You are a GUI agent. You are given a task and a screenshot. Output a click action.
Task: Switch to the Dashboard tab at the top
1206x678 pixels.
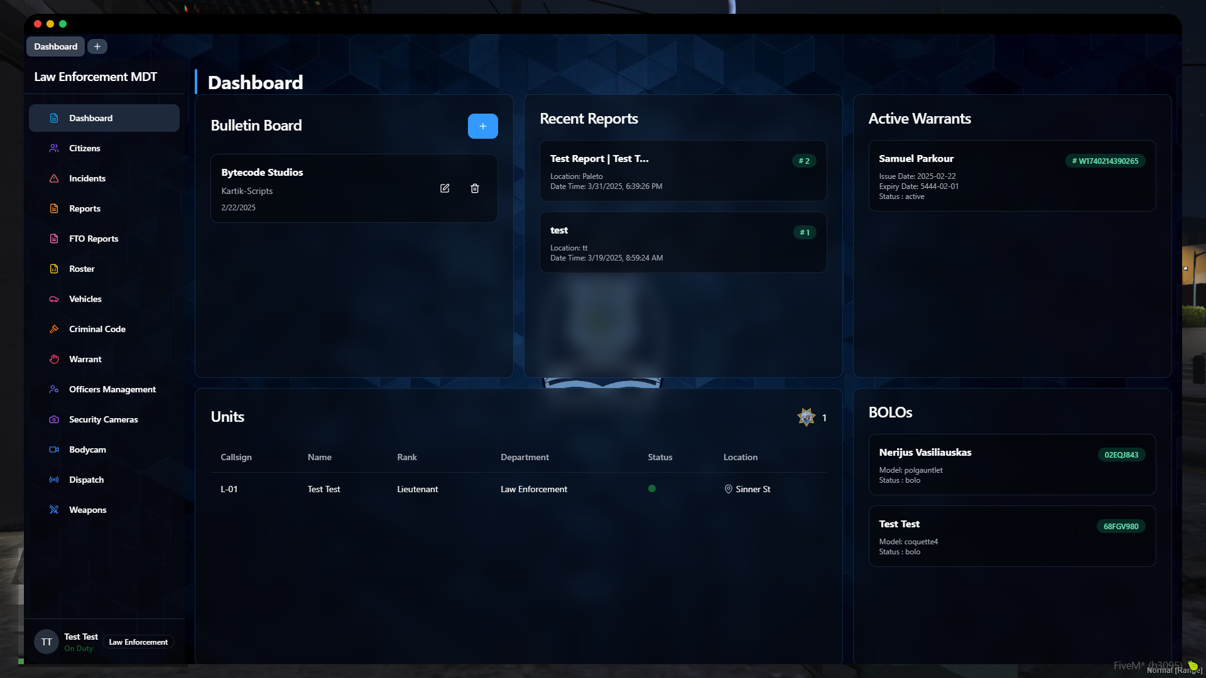[55, 46]
